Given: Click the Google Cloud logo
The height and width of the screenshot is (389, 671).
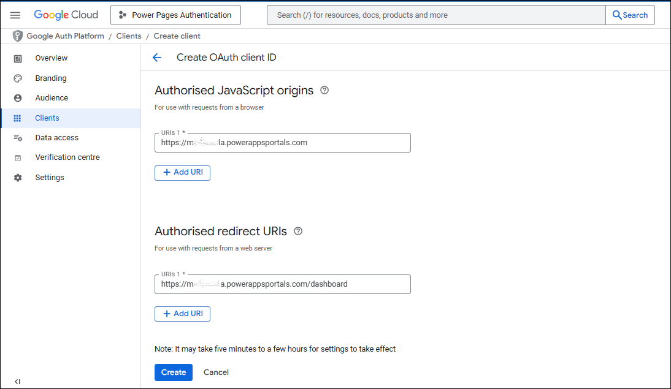Looking at the screenshot, I should 66,15.
